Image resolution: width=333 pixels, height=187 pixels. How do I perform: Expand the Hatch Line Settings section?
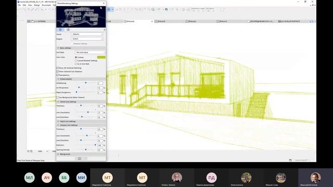click(x=81, y=122)
